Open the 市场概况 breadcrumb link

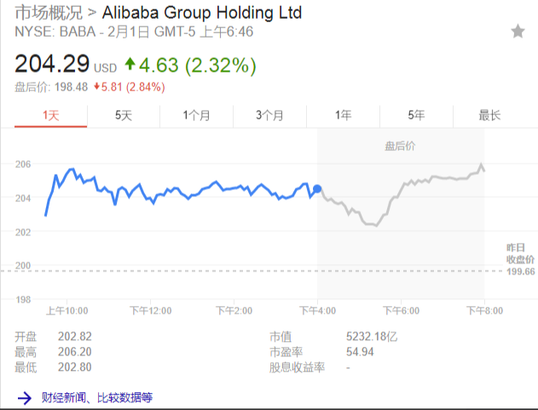coord(47,13)
